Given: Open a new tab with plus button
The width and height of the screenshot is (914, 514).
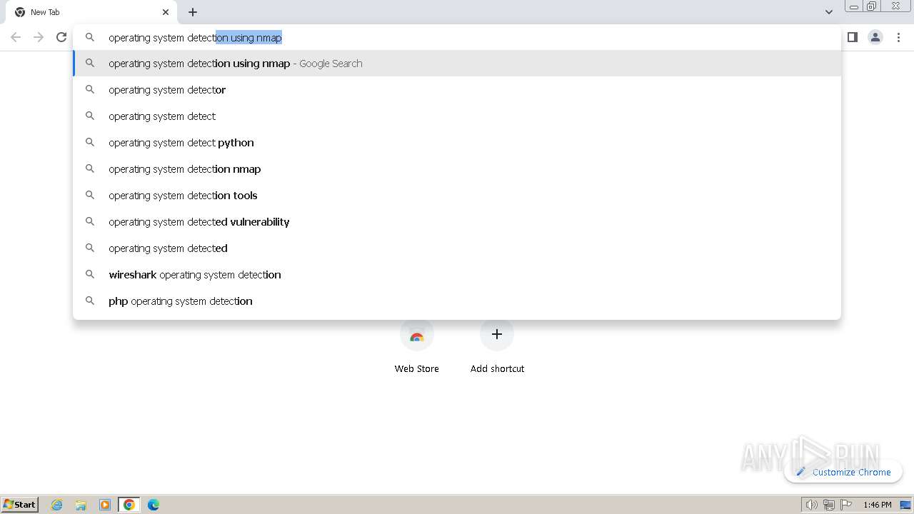Looking at the screenshot, I should pos(193,12).
